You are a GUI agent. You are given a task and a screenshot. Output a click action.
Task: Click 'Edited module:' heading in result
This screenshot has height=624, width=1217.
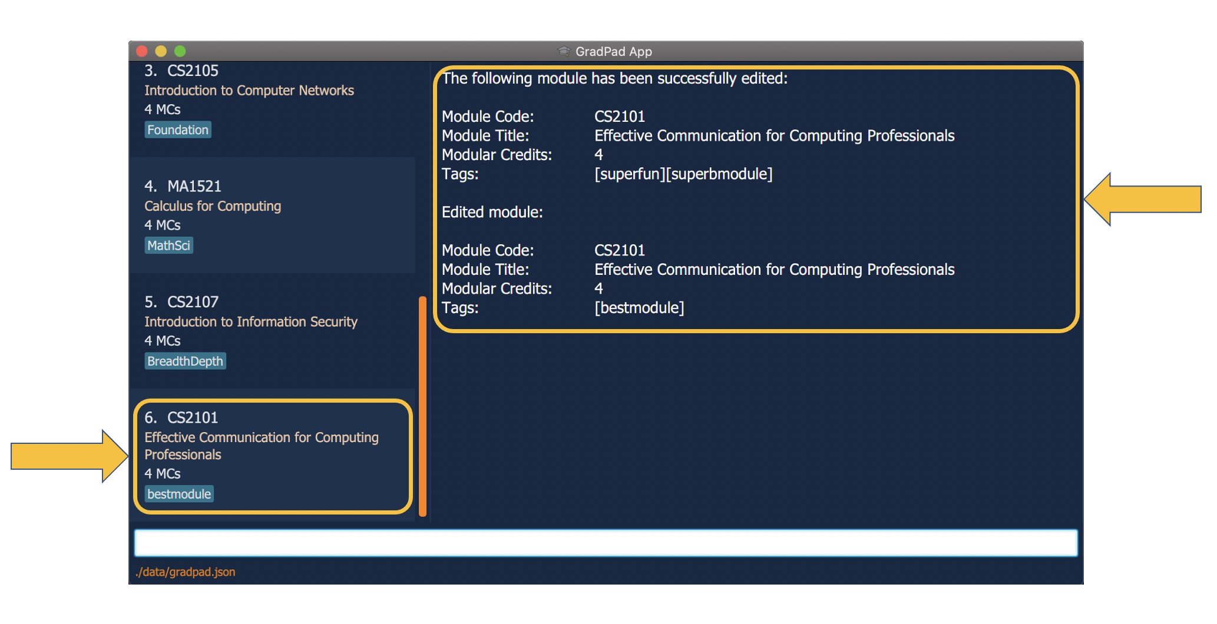point(492,212)
